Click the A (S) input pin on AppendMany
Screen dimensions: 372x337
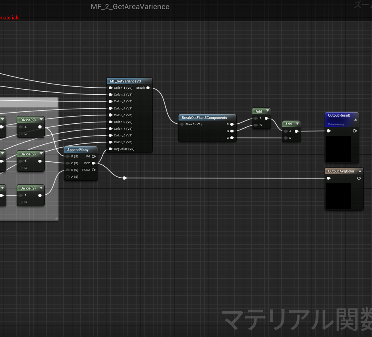tap(68, 177)
